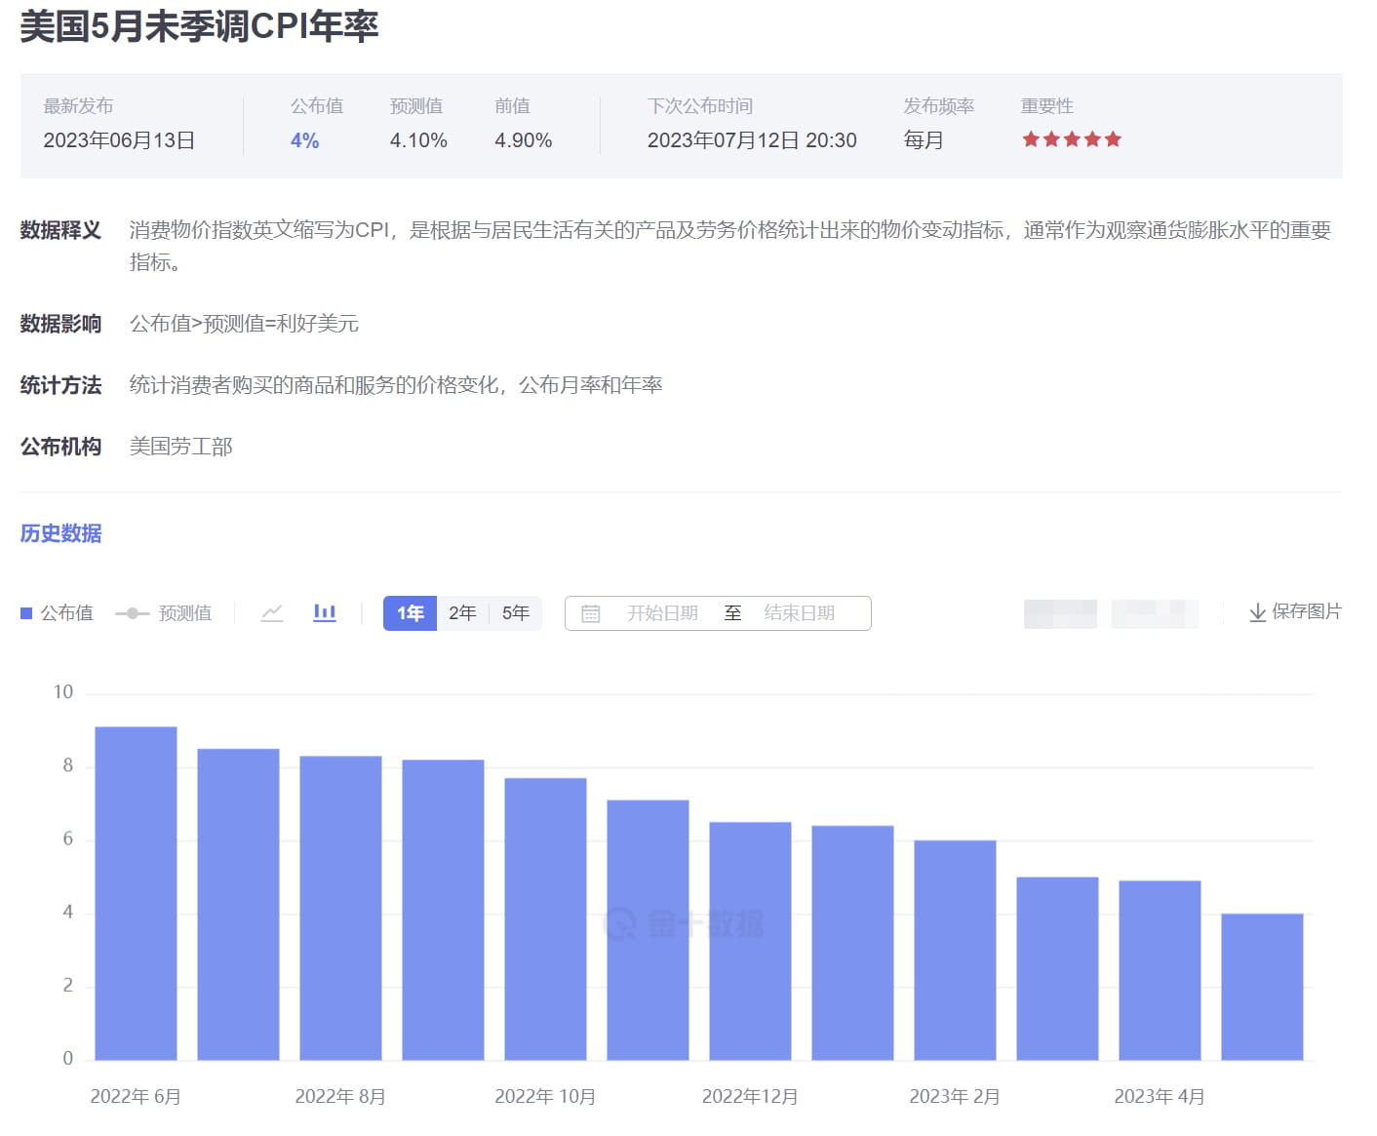This screenshot has width=1377, height=1136.
Task: Click the 保存图片 save image button
Action: tap(1305, 612)
